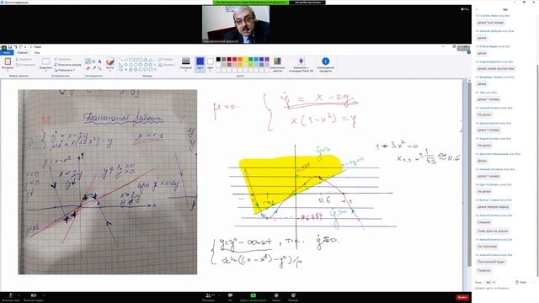This screenshot has width=539, height=303.
Task: Click the File (Файл) button in chat
Action: 521,283
